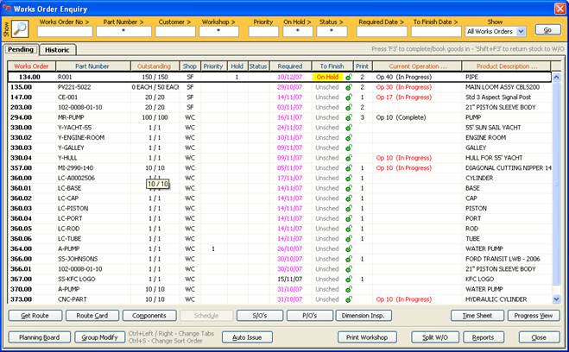This screenshot has width=569, height=352.
Task: Click green schedule icon in row 134.00
Action: tap(349, 77)
